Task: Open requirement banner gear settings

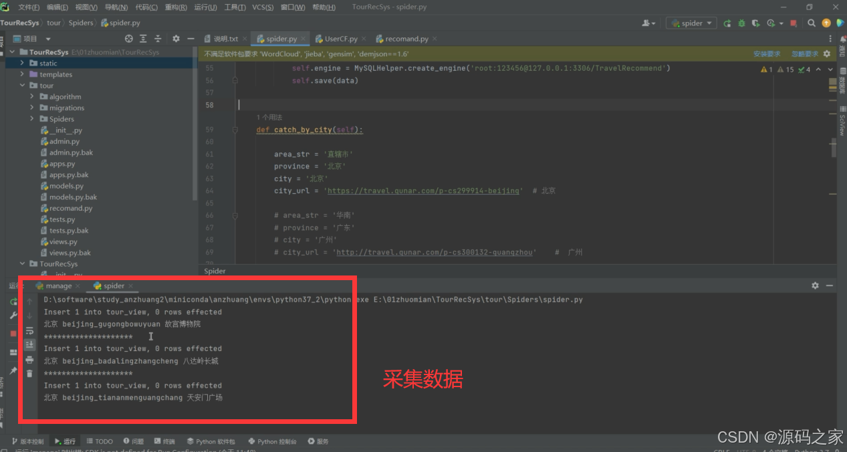Action: (x=827, y=54)
